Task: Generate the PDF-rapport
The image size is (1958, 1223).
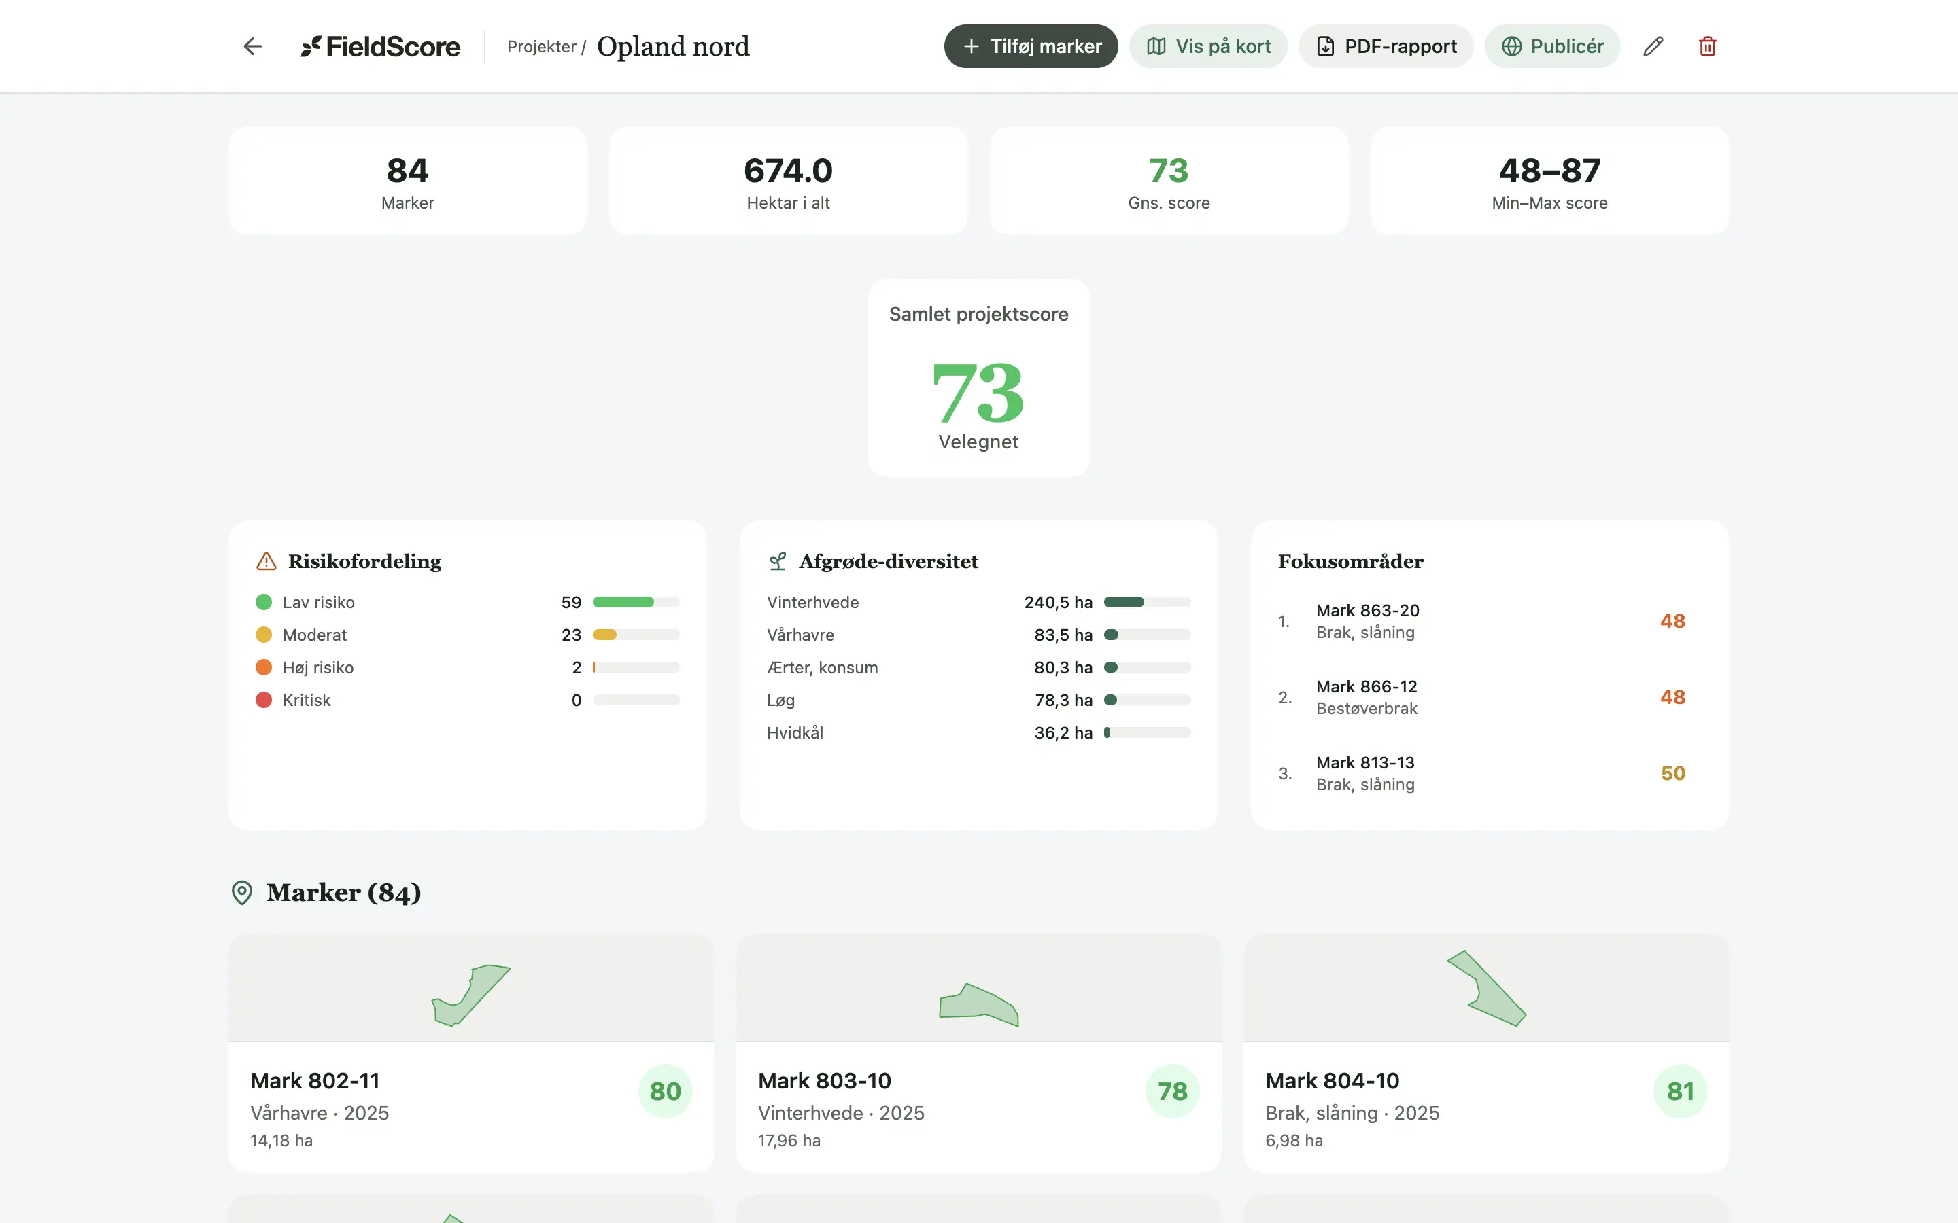Action: [x=1386, y=46]
